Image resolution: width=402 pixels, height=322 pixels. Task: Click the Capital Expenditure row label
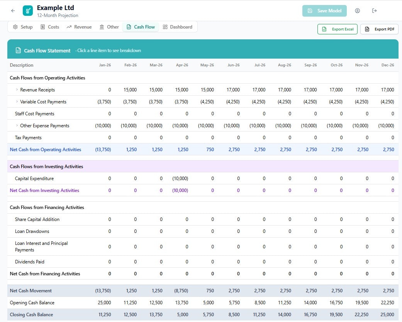pyautogui.click(x=34, y=179)
